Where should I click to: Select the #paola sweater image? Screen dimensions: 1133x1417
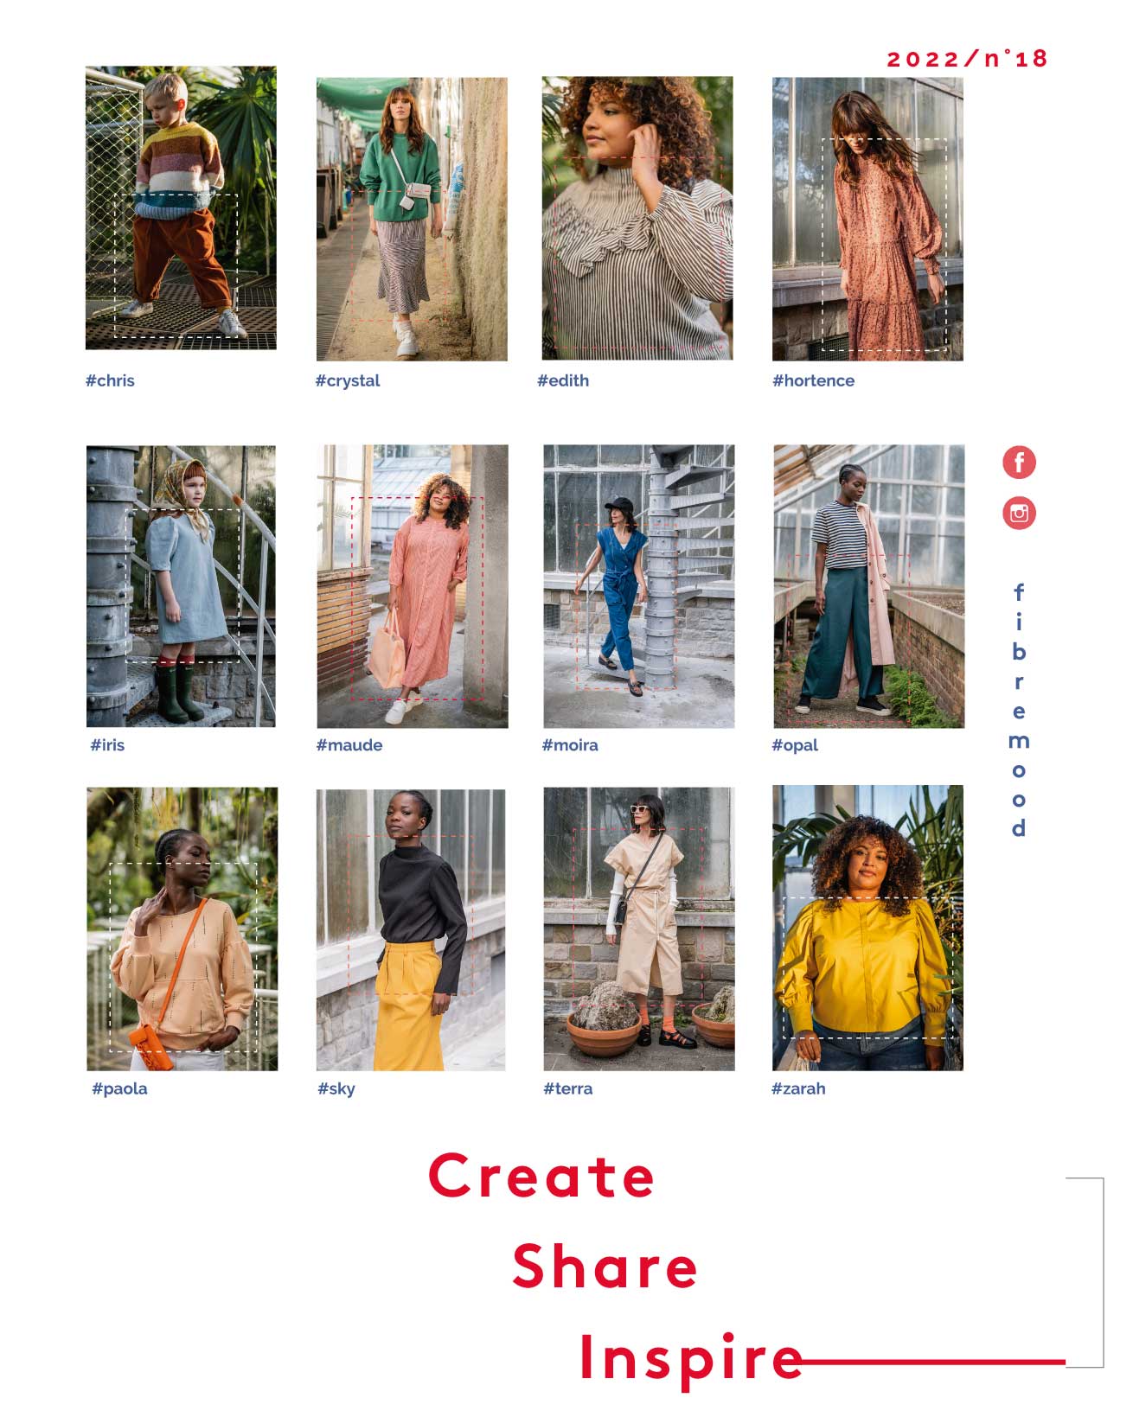[x=182, y=929]
